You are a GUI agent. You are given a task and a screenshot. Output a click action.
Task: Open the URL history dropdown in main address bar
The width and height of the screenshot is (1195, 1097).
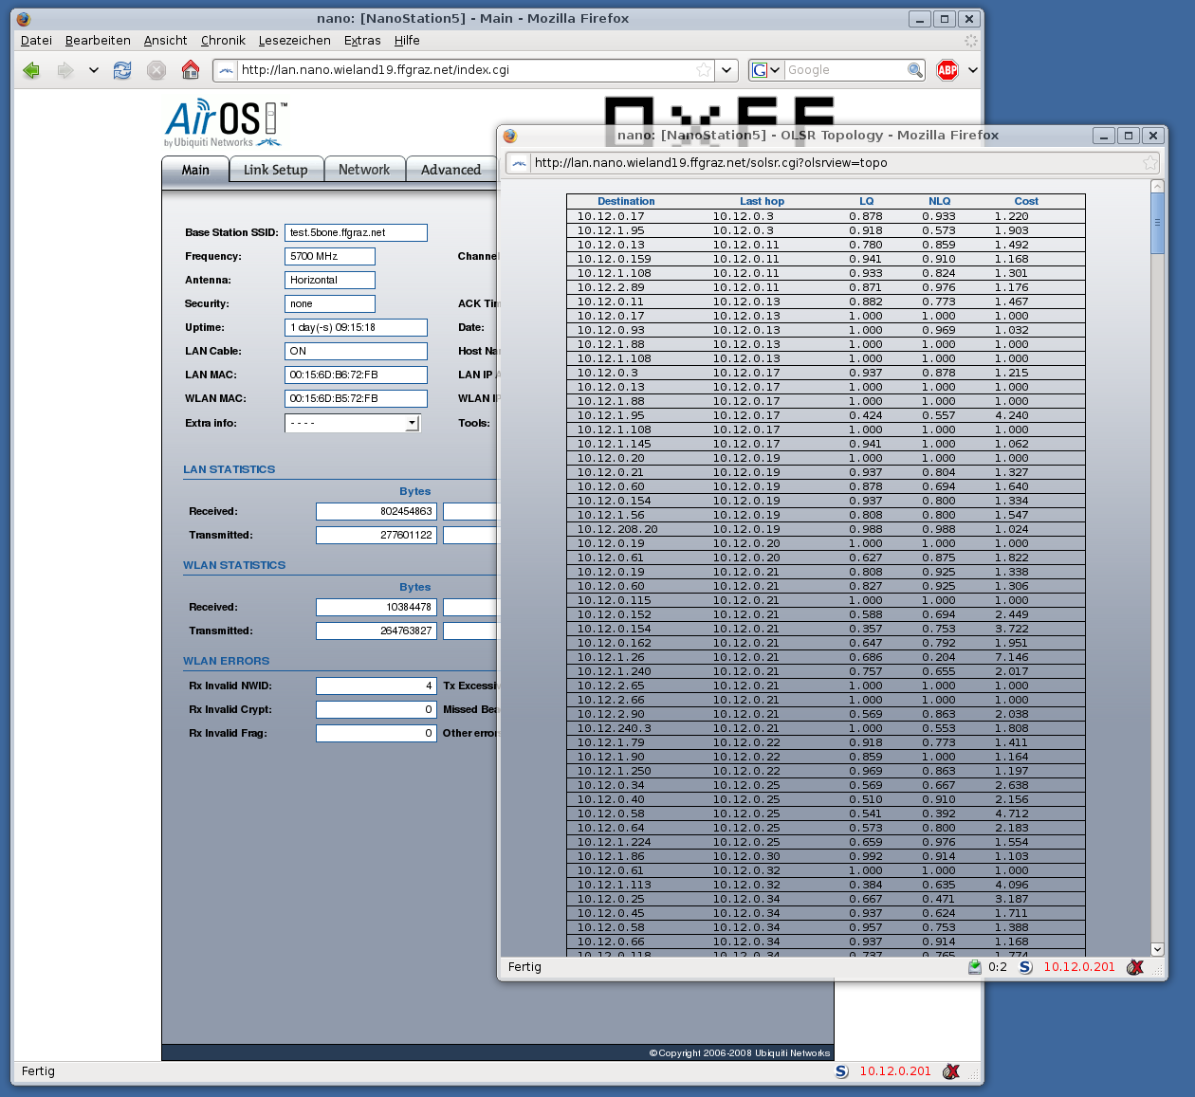(x=726, y=70)
